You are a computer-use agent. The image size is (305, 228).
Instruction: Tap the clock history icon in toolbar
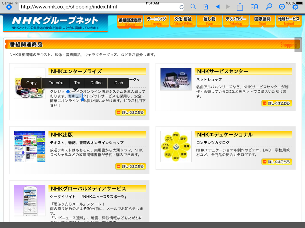(x=282, y=7)
